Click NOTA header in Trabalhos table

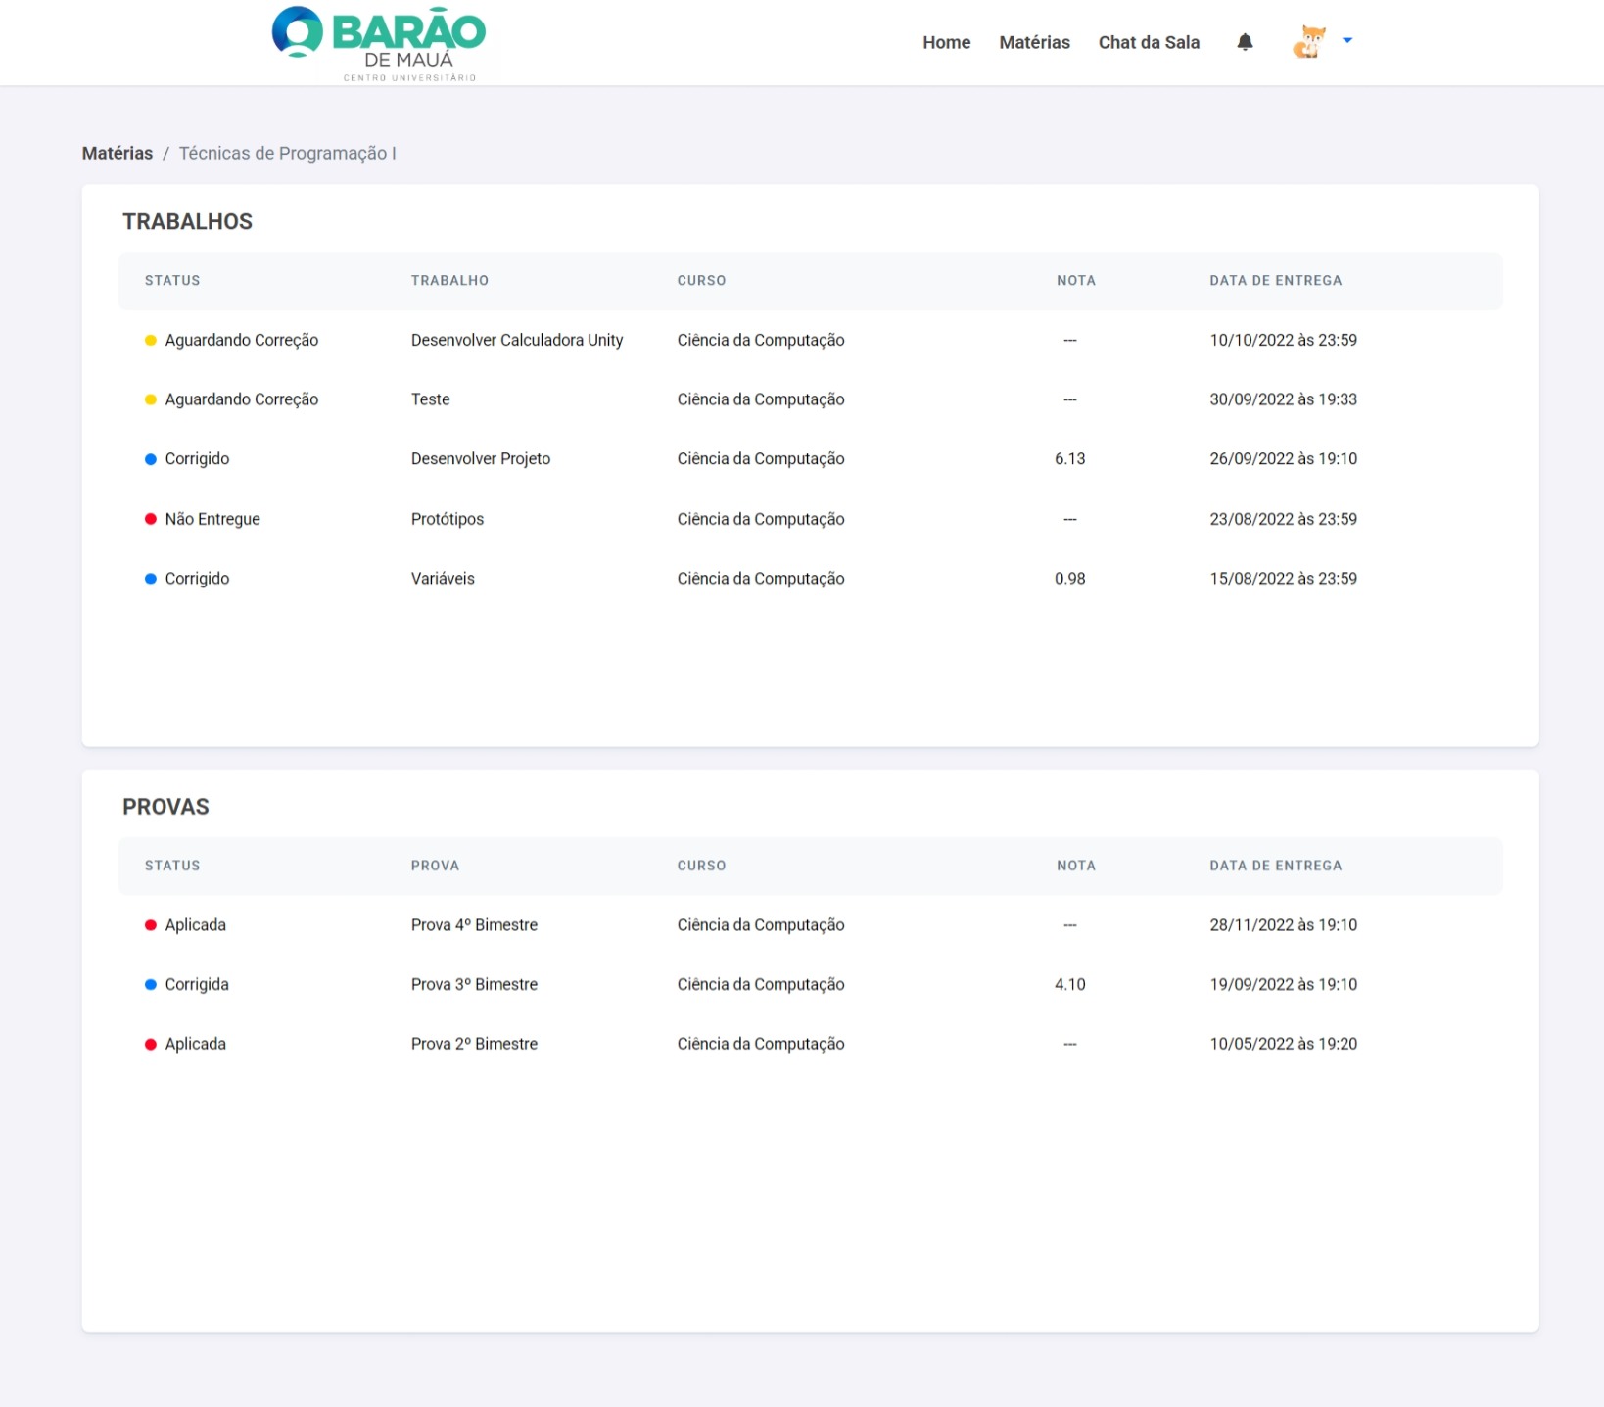pyautogui.click(x=1075, y=280)
